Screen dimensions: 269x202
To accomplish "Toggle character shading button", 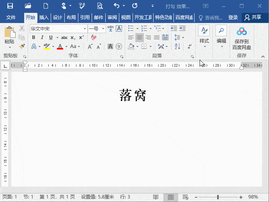I will point(110,46).
